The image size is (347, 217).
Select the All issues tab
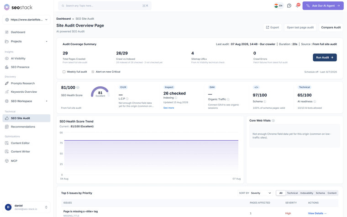[x=281, y=193]
